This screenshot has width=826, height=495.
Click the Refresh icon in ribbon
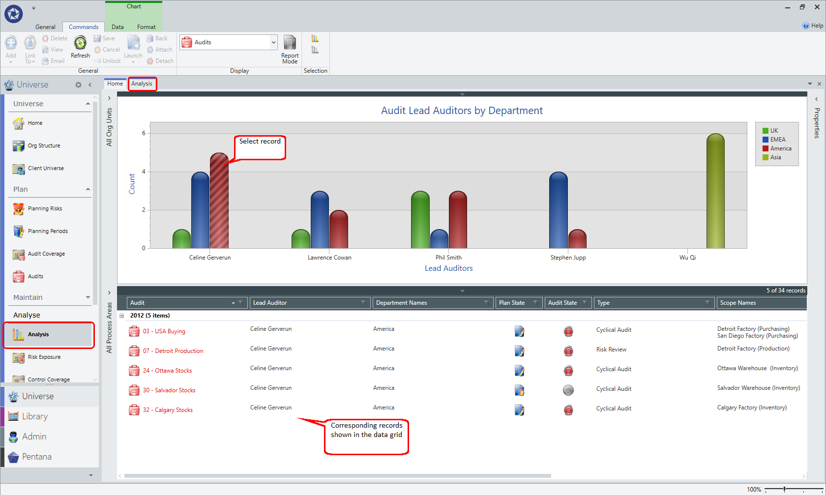coord(80,43)
